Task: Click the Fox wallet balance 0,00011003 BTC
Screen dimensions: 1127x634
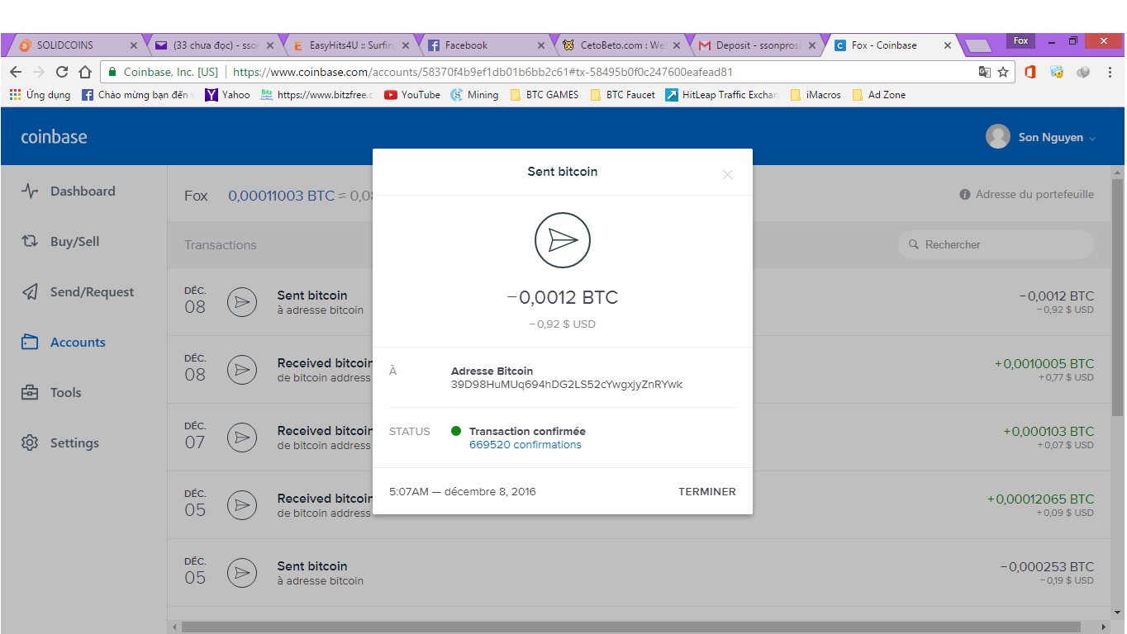Action: pyautogui.click(x=282, y=196)
